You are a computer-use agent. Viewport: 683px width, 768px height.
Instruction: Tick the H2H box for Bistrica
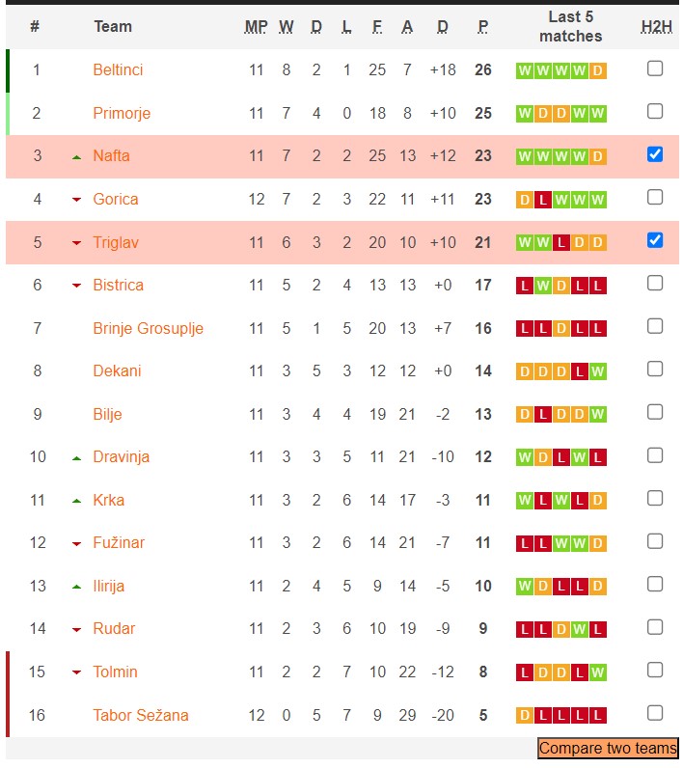pyautogui.click(x=655, y=284)
